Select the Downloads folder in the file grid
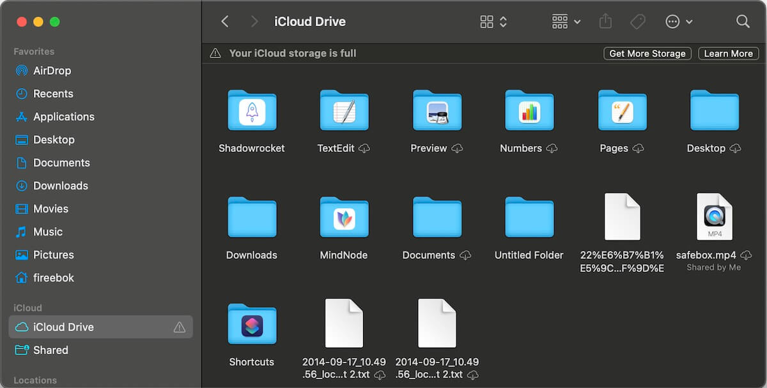Image resolution: width=767 pixels, height=388 pixels. tap(252, 217)
